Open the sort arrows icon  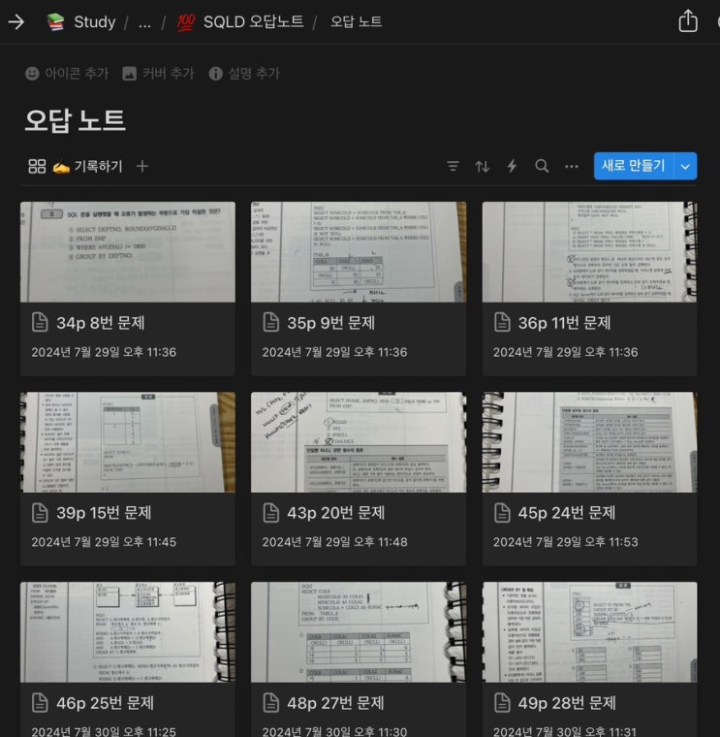pos(482,166)
